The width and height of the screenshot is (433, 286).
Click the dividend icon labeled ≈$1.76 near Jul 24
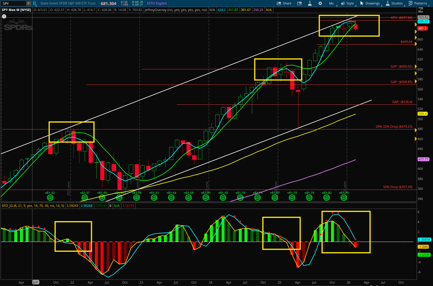240,197
